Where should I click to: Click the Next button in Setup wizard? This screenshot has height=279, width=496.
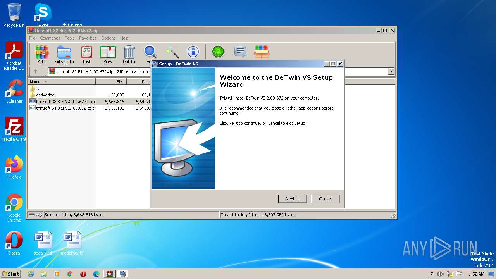293,199
